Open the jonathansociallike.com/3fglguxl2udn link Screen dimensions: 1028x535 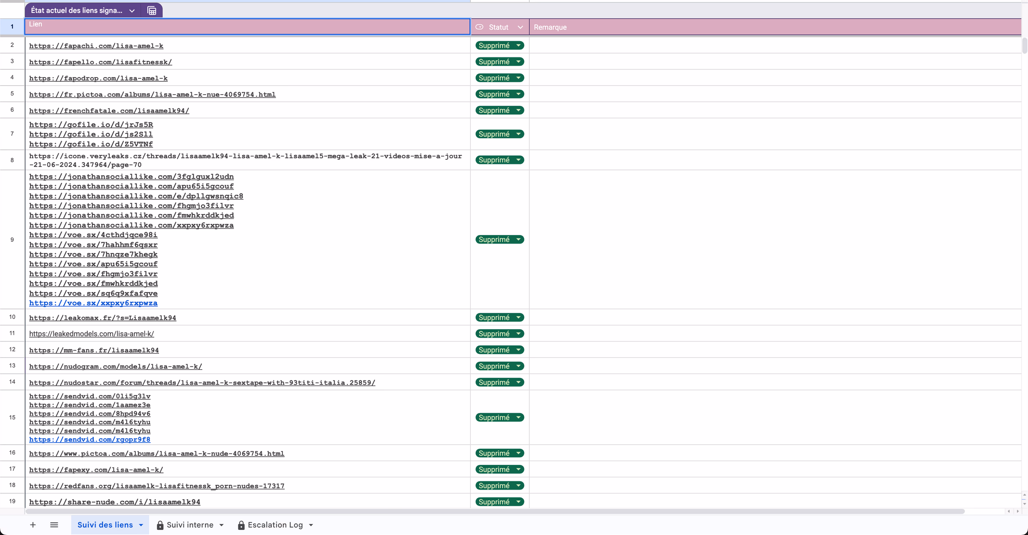(131, 177)
